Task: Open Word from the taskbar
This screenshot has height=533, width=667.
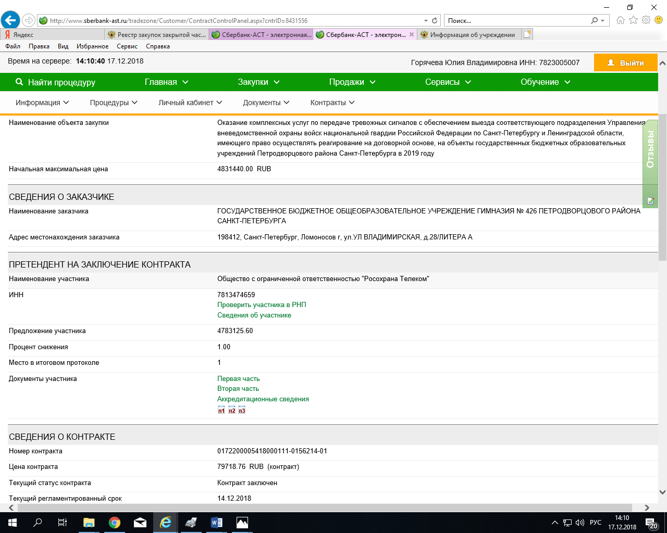Action: 216,523
